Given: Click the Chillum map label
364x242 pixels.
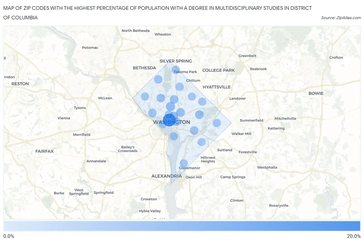Looking at the screenshot, I should (193, 80).
